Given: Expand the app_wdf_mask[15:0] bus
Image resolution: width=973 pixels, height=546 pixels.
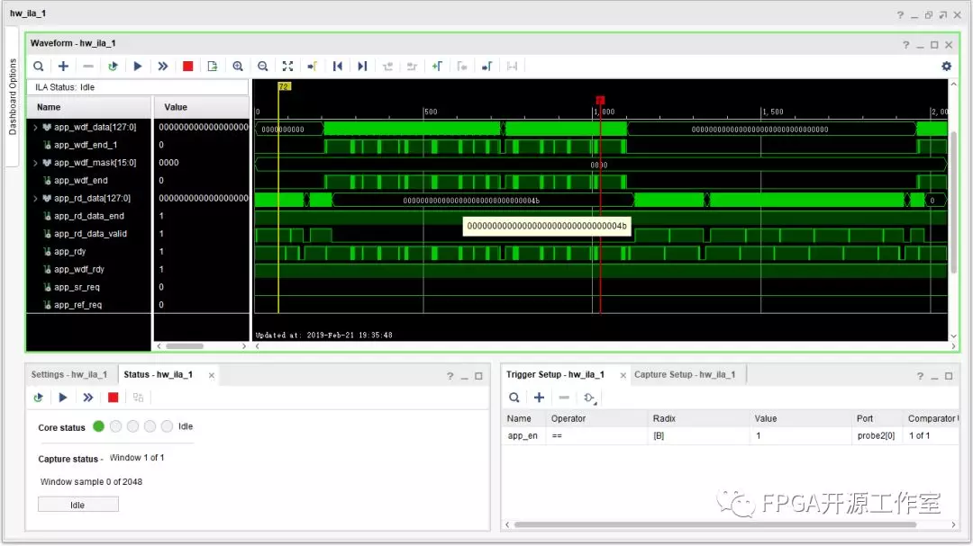Looking at the screenshot, I should click(x=36, y=163).
